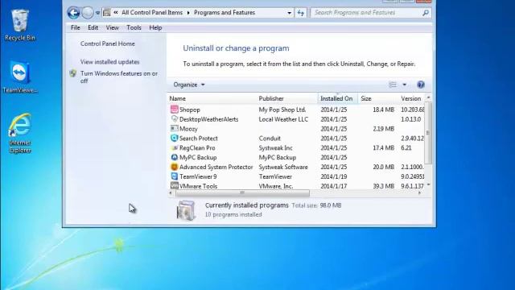Expand the view options dropdown arrow
The image size is (515, 290).
pos(404,85)
